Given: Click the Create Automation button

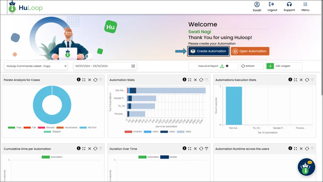Looking at the screenshot, I should [208, 51].
